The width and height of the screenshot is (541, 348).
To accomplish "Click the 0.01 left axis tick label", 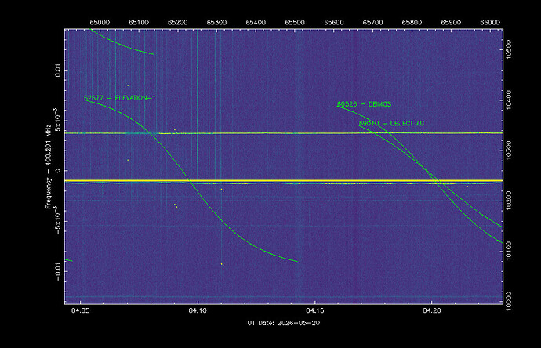I will [x=58, y=71].
